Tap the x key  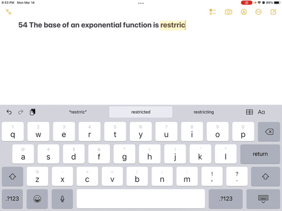point(62,176)
